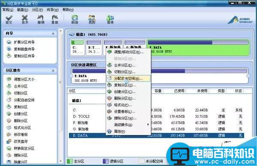The height and width of the screenshot is (166, 257).
Task: Click the 已使用 column header
Action: pos(179,91)
